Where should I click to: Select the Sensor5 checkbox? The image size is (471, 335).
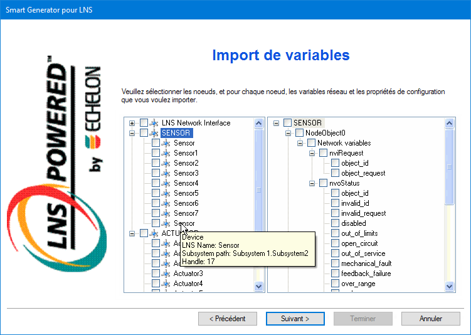(x=156, y=193)
